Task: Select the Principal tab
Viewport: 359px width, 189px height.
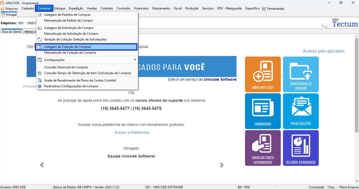Action: pyautogui.click(x=9, y=15)
